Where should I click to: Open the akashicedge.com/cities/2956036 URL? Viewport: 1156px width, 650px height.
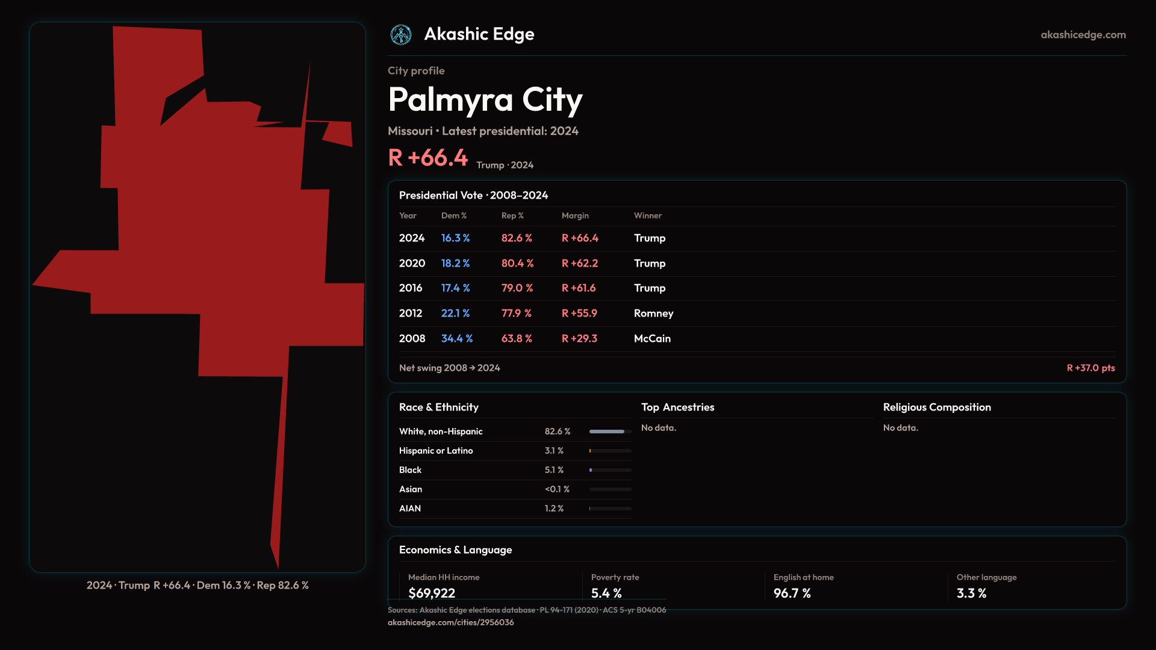[x=450, y=622]
